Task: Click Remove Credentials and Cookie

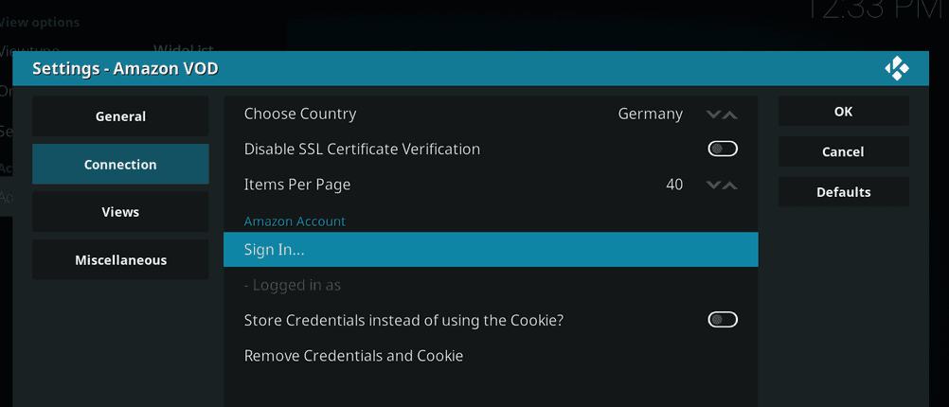Action: pos(353,356)
